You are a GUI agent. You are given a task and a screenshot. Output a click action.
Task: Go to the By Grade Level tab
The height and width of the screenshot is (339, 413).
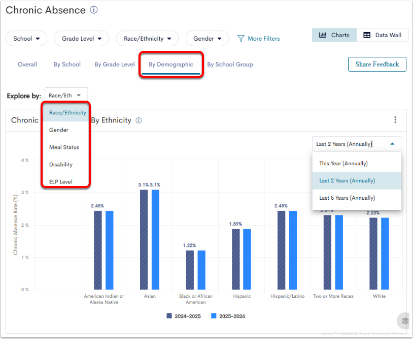115,65
